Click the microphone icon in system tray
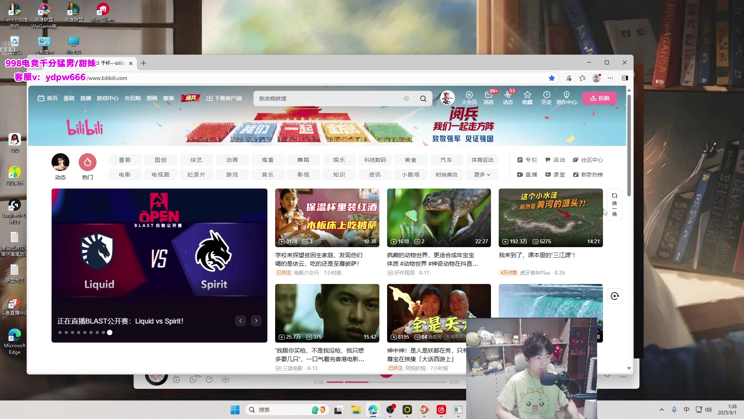The height and width of the screenshot is (419, 744). click(674, 410)
